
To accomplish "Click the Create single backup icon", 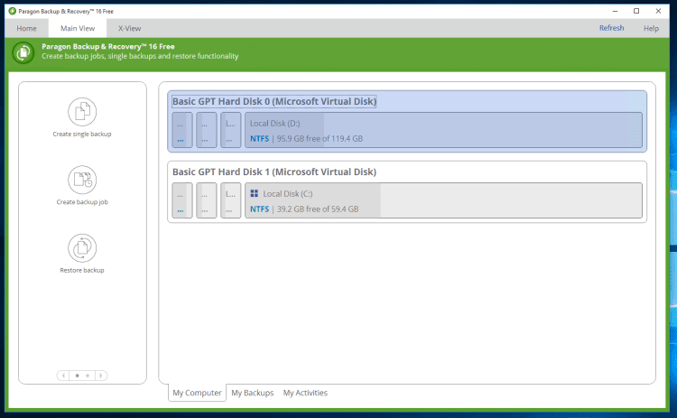I will 82,112.
